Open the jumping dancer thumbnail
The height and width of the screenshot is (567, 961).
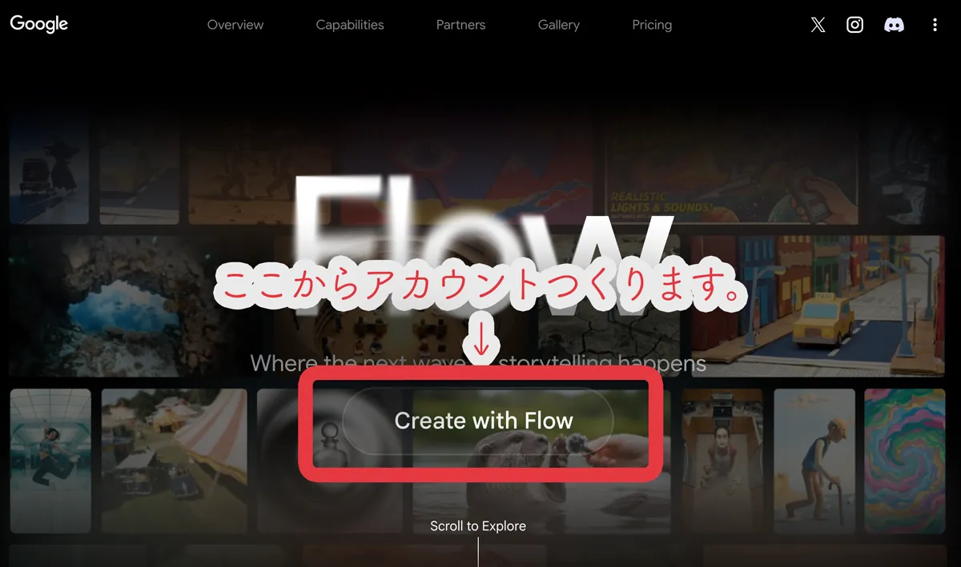coord(50,461)
